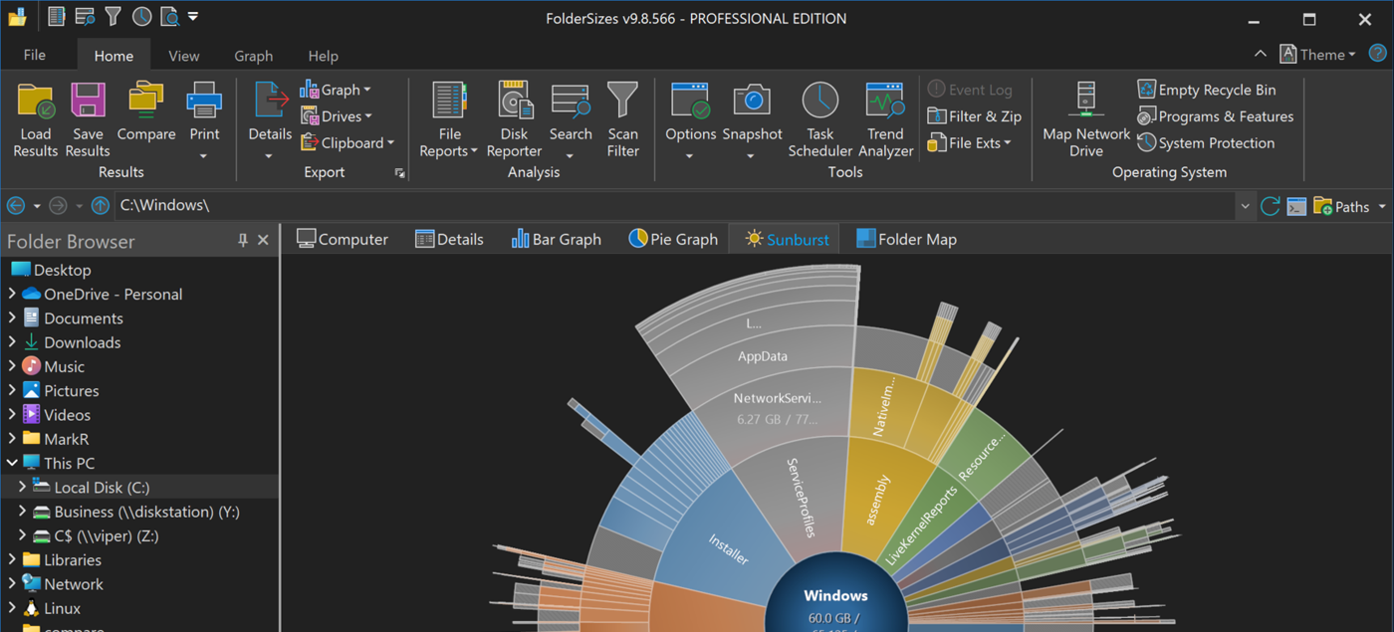Open the Help ribbon tab

click(323, 56)
